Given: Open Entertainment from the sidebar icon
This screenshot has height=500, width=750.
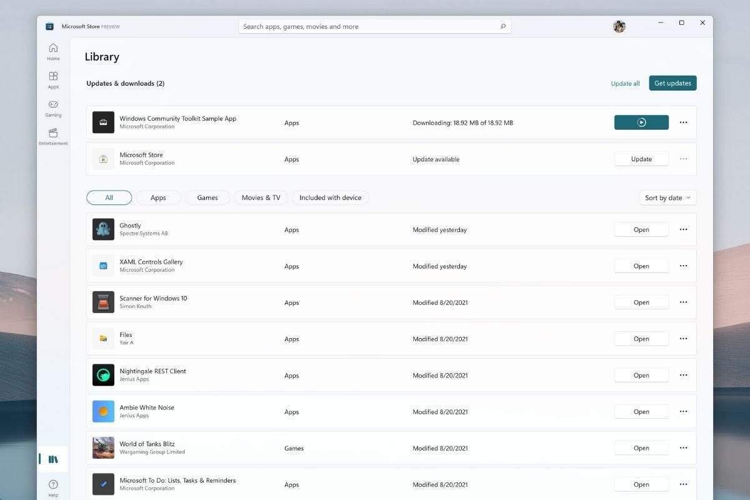Looking at the screenshot, I should point(52,135).
